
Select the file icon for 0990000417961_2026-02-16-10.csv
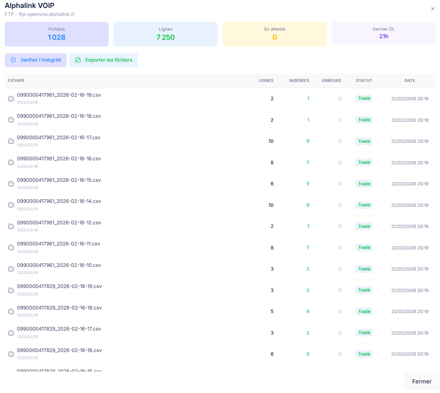(11, 268)
